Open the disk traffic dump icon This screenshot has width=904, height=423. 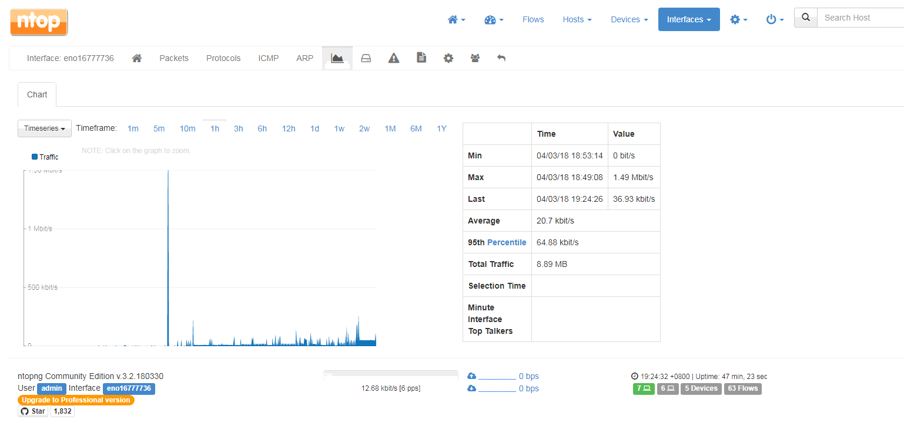tap(366, 58)
